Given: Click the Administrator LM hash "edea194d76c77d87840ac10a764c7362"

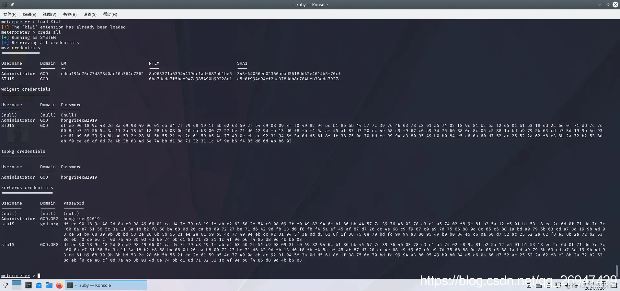Looking at the screenshot, I should click(102, 74).
